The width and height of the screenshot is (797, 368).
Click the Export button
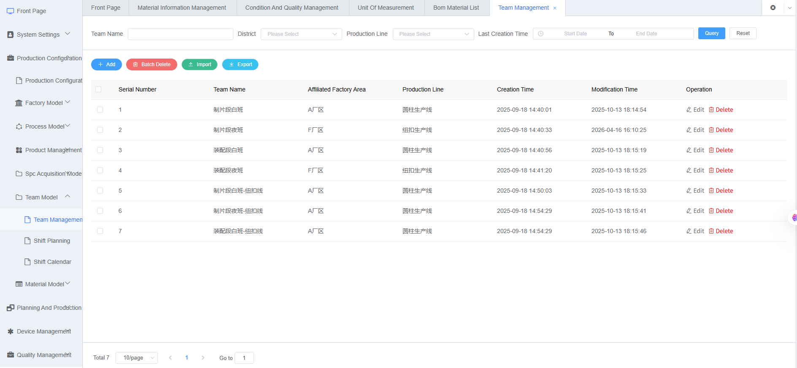240,64
